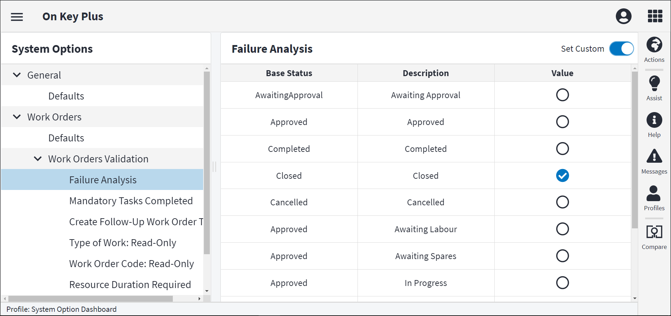671x316 pixels.
Task: Open the Profiles sidebar item
Action: pyautogui.click(x=654, y=198)
